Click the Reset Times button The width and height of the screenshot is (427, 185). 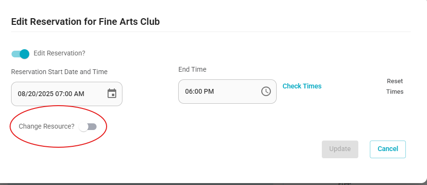pos(395,87)
